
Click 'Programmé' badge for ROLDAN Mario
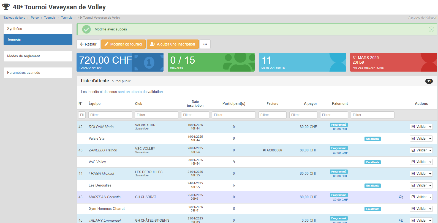pyautogui.click(x=339, y=125)
